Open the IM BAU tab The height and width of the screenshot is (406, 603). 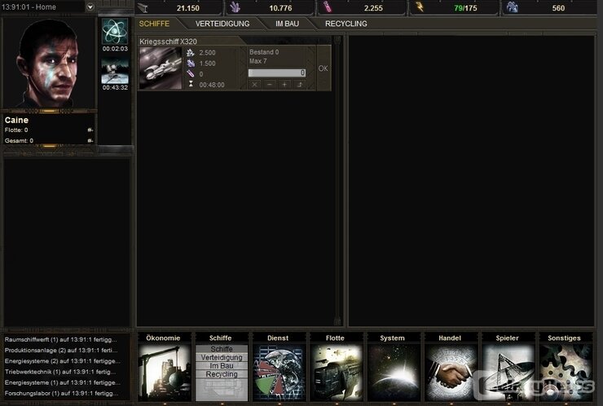(x=287, y=24)
